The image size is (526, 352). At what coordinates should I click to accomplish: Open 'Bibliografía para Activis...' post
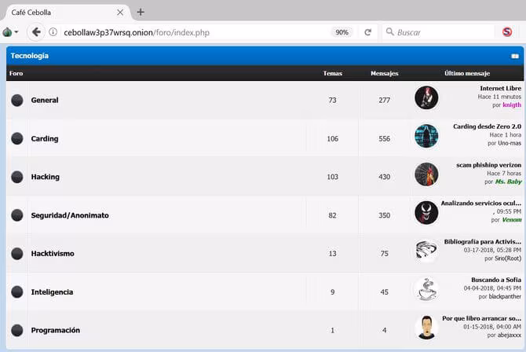click(483, 241)
